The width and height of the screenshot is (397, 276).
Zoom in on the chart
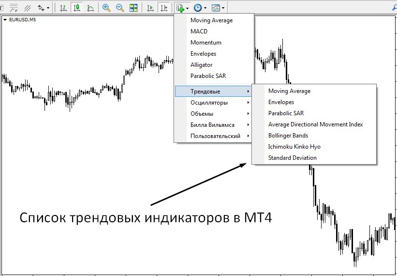[106, 8]
